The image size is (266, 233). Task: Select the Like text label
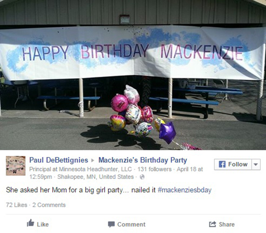point(43,225)
